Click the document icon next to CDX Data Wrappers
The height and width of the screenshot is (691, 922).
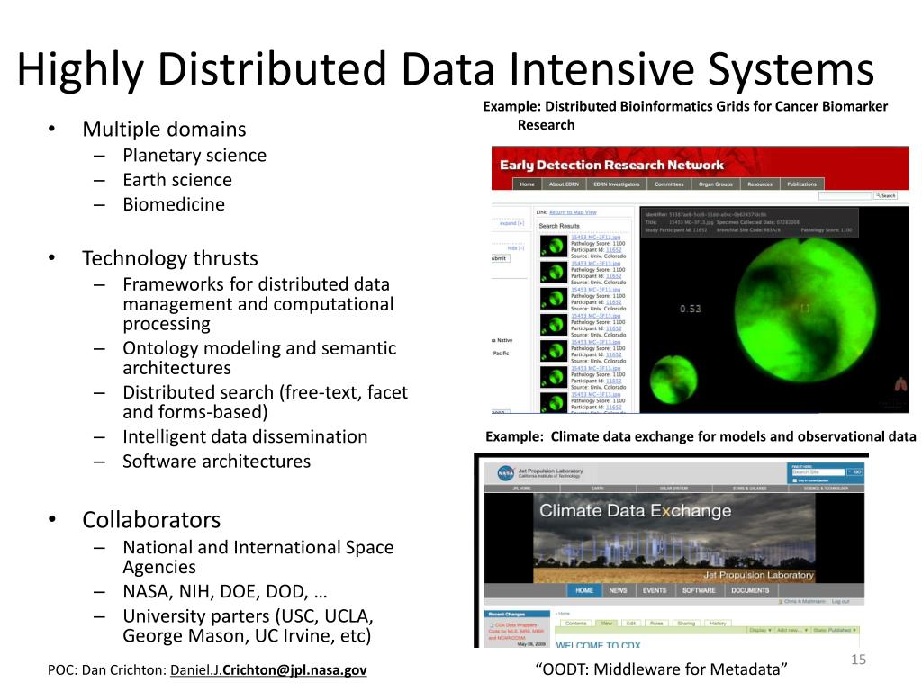(492, 625)
